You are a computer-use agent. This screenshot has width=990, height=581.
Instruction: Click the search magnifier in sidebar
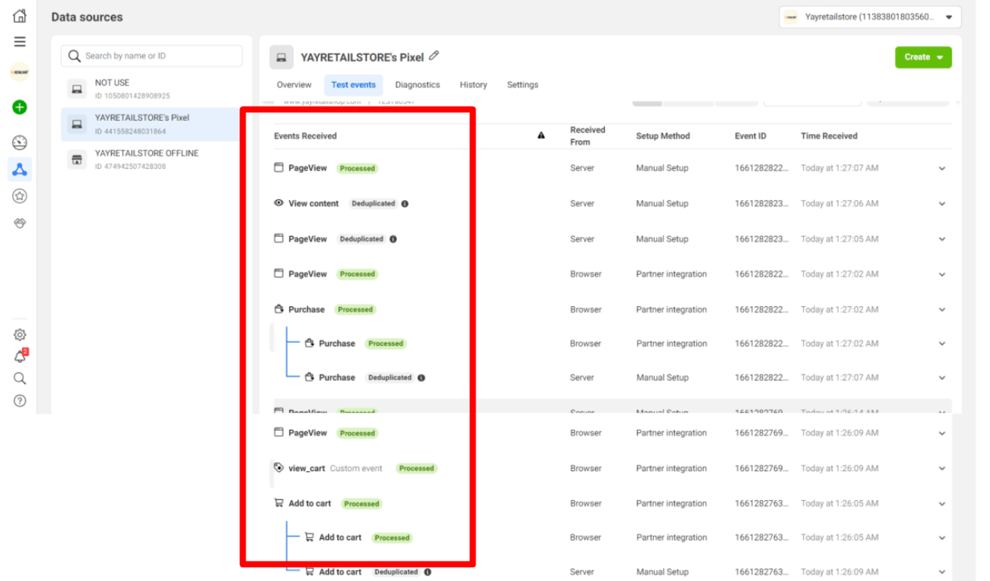[x=20, y=379]
